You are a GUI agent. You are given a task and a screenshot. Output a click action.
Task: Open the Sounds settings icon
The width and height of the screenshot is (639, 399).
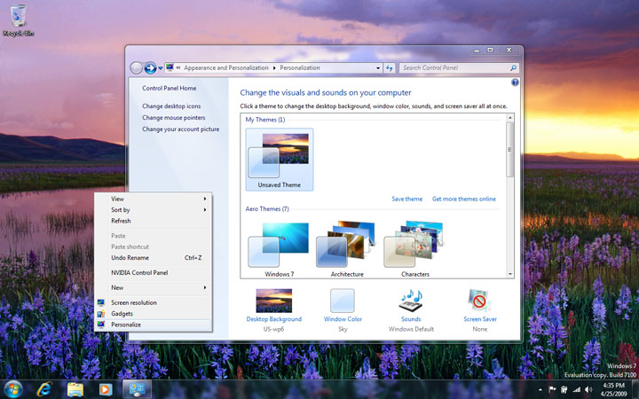[410, 301]
